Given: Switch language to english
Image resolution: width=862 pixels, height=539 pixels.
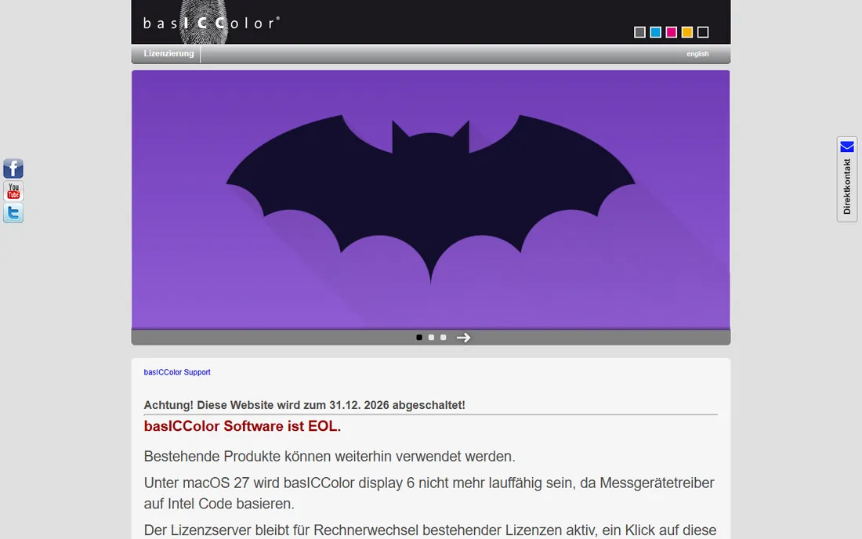Looking at the screenshot, I should click(697, 54).
